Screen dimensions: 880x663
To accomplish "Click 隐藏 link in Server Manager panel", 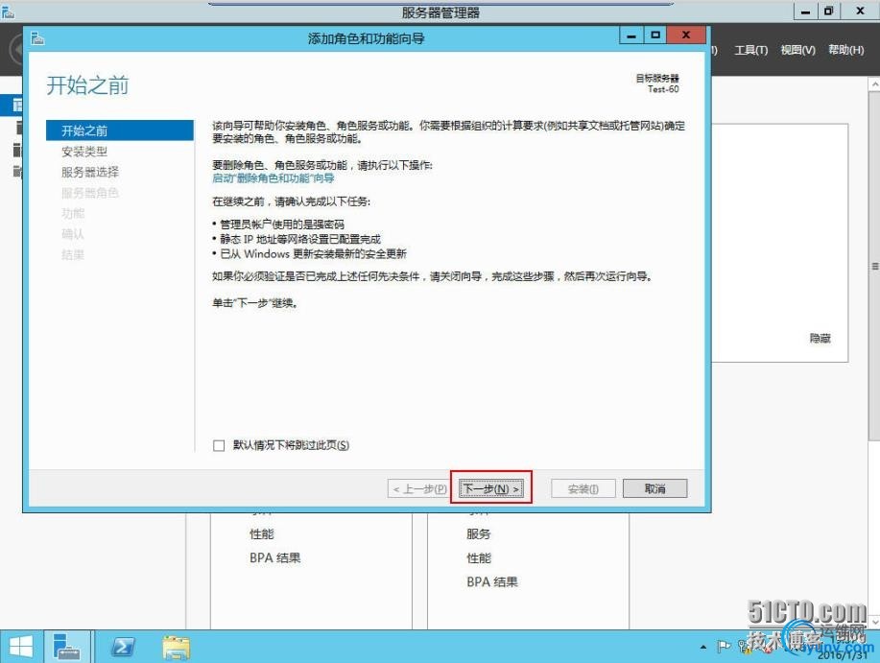I will [x=820, y=338].
